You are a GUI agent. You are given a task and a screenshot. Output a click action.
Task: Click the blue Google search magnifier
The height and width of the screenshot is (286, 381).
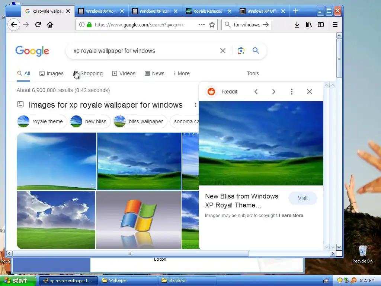pos(256,51)
